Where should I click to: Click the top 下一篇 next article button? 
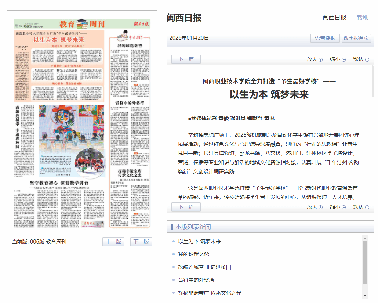[x=186, y=59]
